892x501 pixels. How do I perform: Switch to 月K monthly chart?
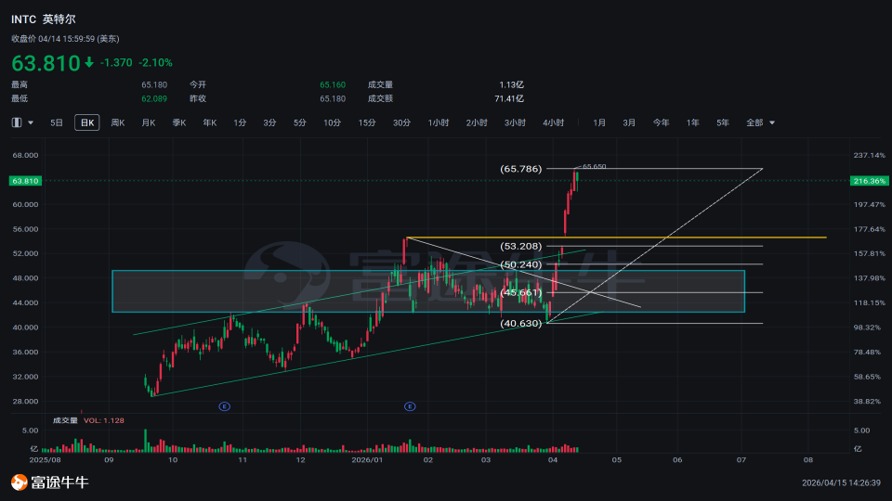[149, 122]
